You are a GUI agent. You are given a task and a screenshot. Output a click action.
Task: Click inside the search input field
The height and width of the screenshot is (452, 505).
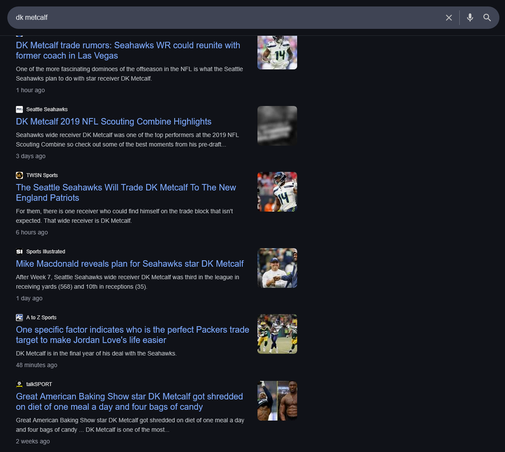[181, 17]
